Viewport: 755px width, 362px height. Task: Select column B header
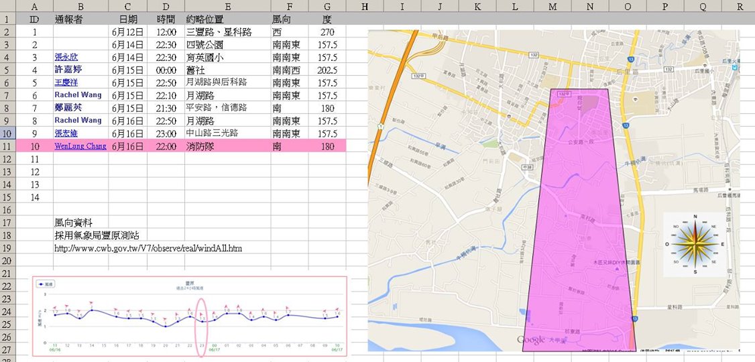[x=81, y=6]
